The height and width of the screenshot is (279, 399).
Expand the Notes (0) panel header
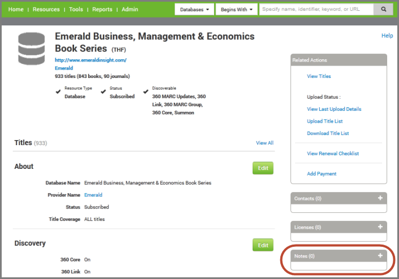click(339, 256)
